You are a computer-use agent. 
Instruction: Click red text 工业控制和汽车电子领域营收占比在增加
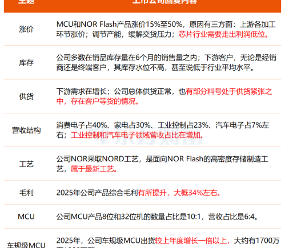coord(135,135)
